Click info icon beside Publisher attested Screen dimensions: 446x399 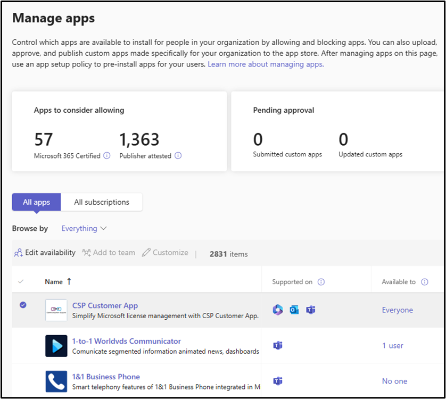point(178,155)
